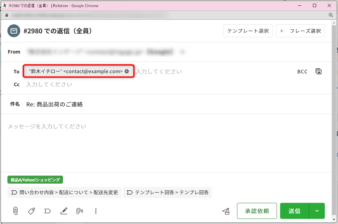Open the three-dot more options menu
Viewport: 338px width, 224px height.
[x=96, y=211]
